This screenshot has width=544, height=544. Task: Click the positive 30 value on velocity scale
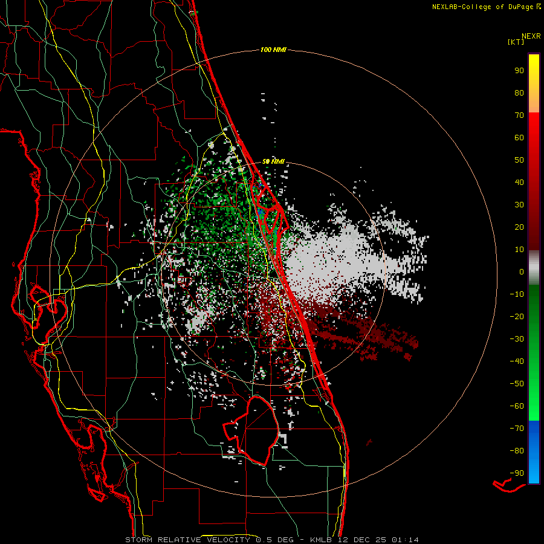click(519, 205)
